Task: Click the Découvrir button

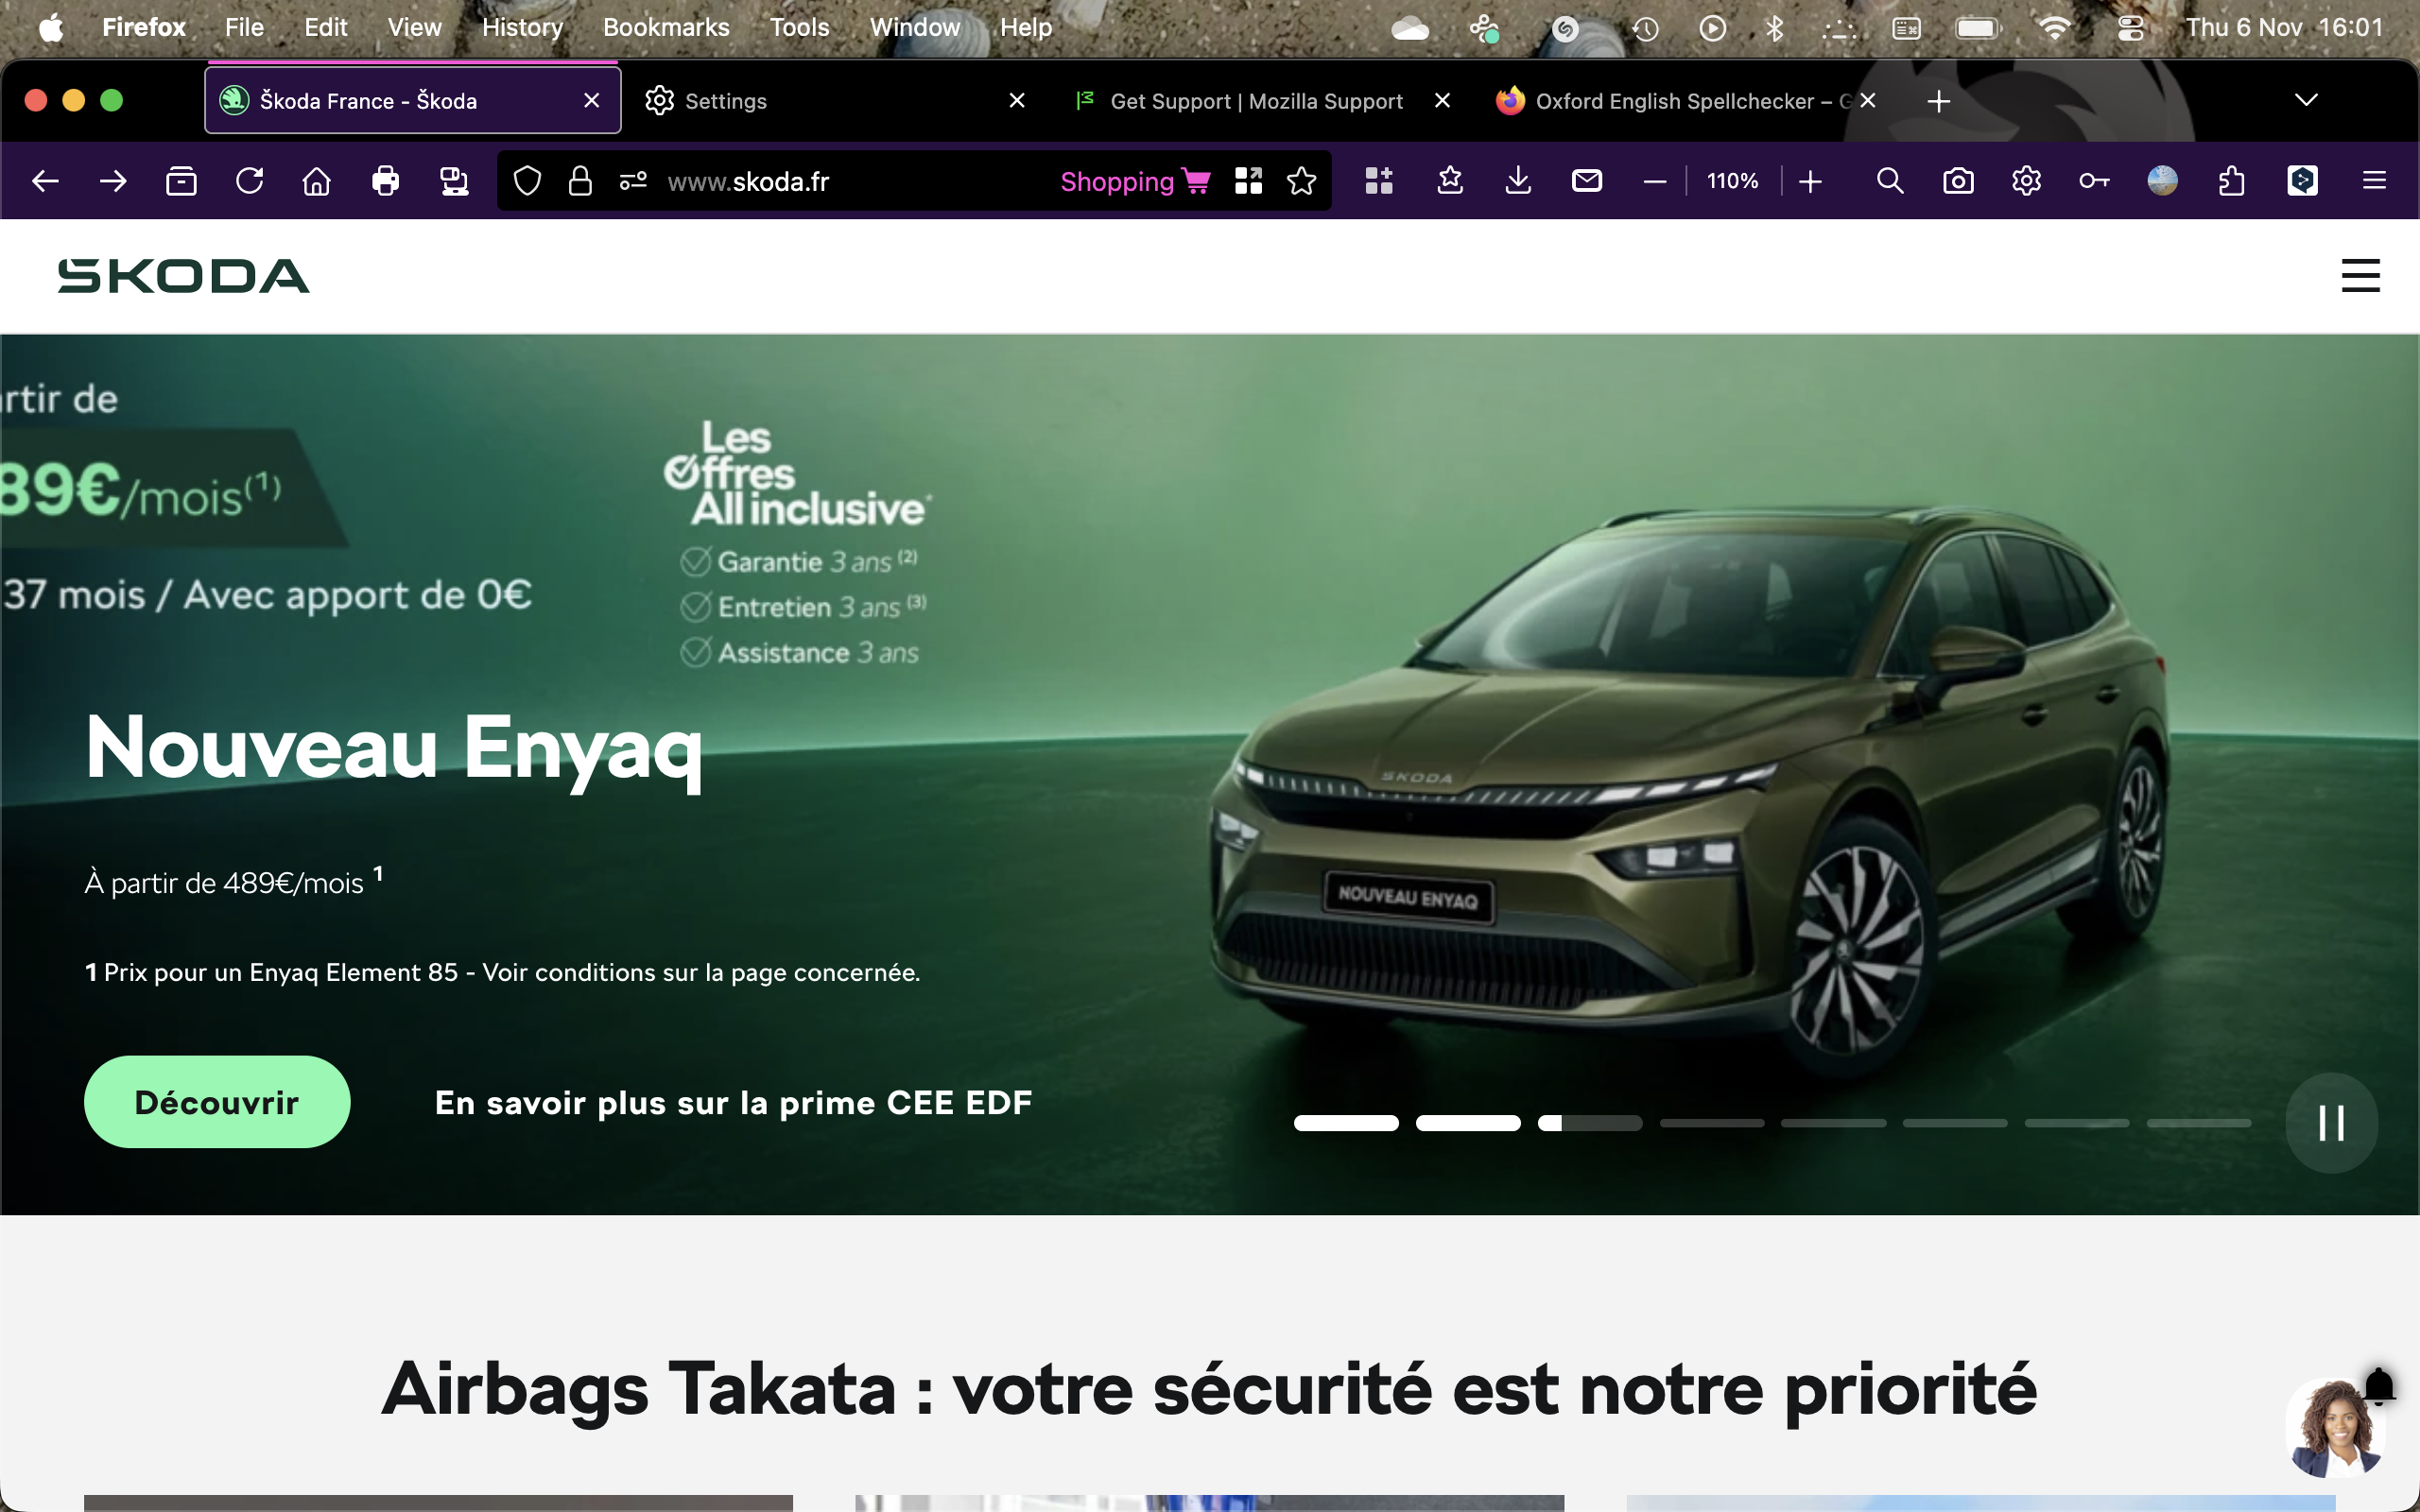Action: 217,1102
